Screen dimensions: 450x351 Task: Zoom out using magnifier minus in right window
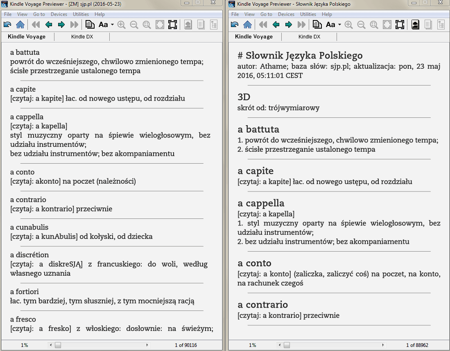pos(361,25)
